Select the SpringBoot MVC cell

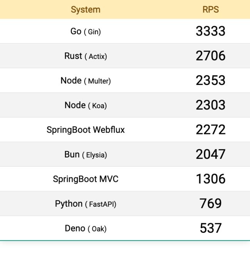coord(85,179)
